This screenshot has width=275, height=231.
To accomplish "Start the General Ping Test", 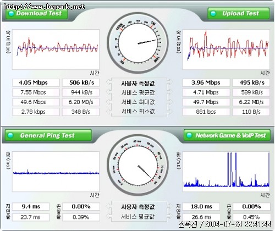I will point(48,135).
